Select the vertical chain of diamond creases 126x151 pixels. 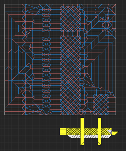[46, 59]
